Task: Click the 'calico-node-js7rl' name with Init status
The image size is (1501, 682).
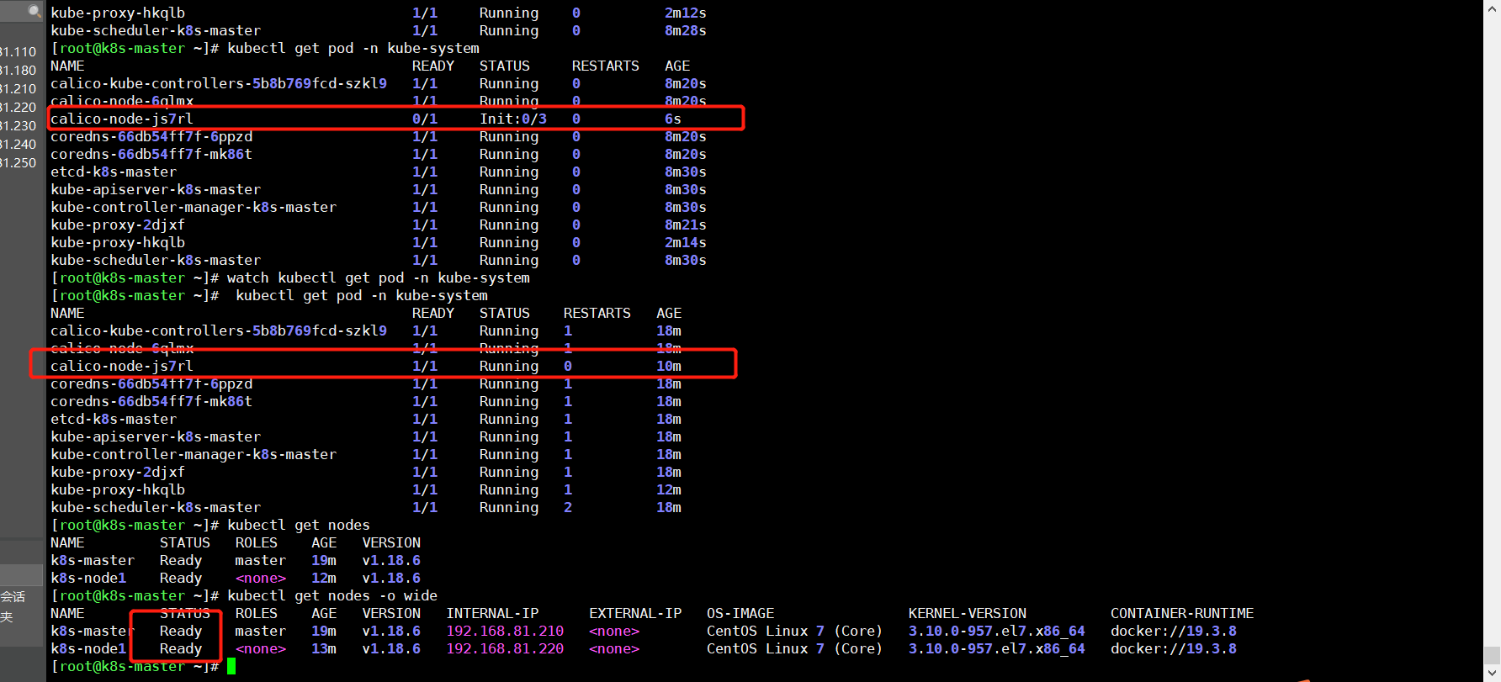Action: (122, 119)
